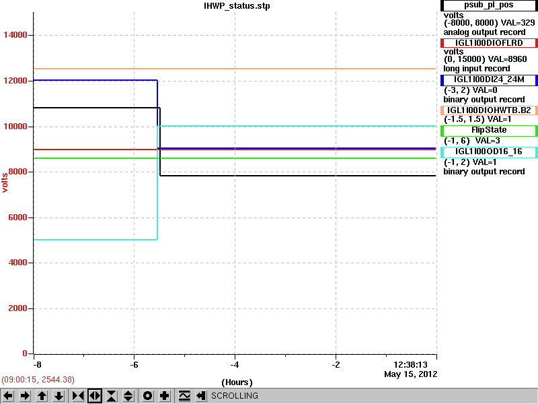Click the -2 hours x-axis tick label
Image resolution: width=538 pixels, height=404 pixels.
(336, 365)
